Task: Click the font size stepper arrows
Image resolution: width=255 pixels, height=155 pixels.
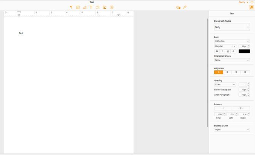Action: 249,46
